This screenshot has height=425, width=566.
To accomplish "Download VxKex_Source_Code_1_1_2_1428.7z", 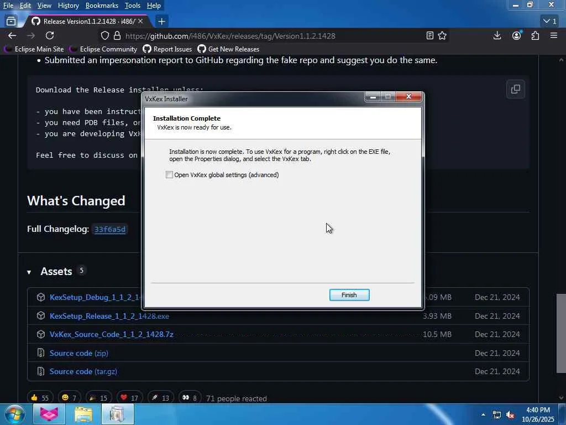I will [x=112, y=334].
